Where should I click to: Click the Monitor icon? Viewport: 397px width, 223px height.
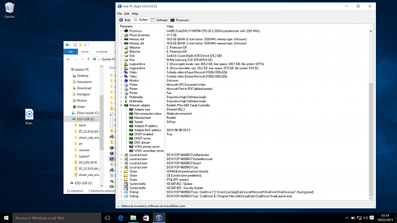pyautogui.click(x=126, y=81)
